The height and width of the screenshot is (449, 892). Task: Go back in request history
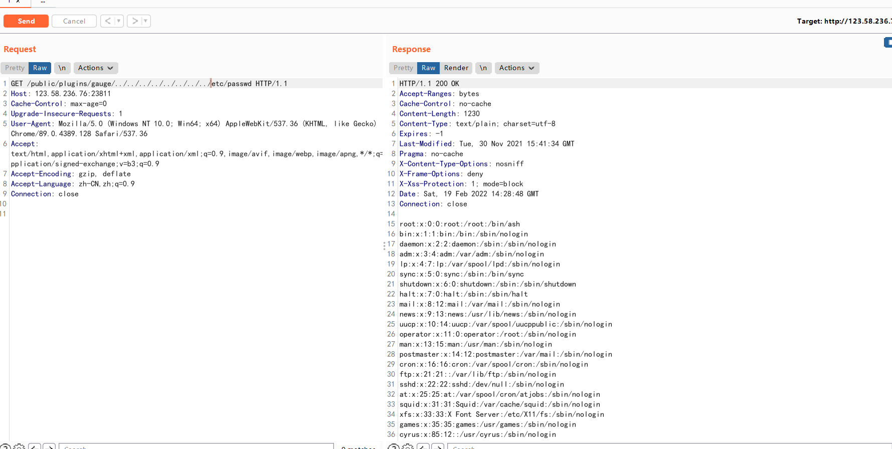(x=108, y=21)
